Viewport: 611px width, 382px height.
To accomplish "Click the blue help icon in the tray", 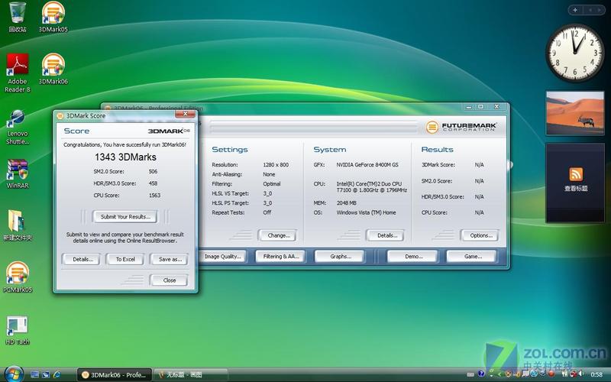I will (481, 374).
